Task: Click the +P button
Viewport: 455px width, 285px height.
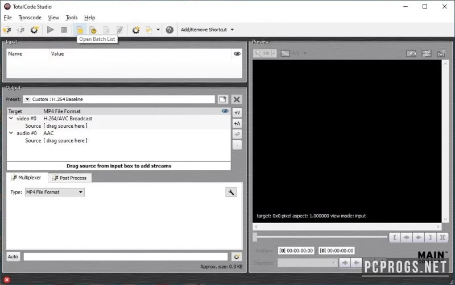Action: tap(237, 134)
